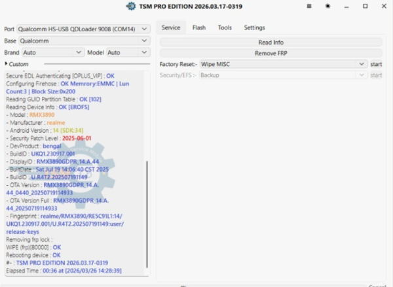Image resolution: width=393 pixels, height=287 pixels.
Task: Click the model value RMX3890 in log
Action: [42, 115]
